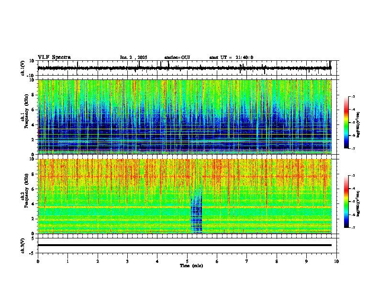Click the "ch.3(V)" vertical axis label
Image resolution: width=379 pixels, height=293 pixels.
coord(23,246)
